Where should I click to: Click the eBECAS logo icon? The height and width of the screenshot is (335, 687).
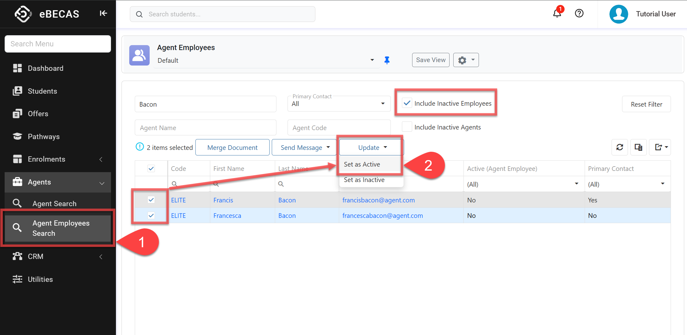23,14
